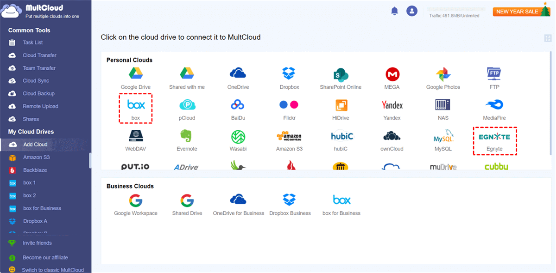Viewport: 556px width, 273px height.
Task: Select the BaiDu cloud icon
Action: point(238,105)
